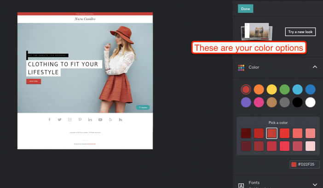Viewport: 323px width, 188px height.
Task: Click the red free shipping banner
Action: tap(85, 14)
